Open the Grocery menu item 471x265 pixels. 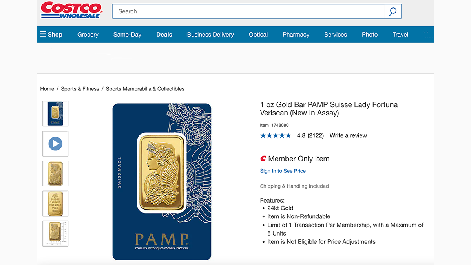(x=88, y=35)
